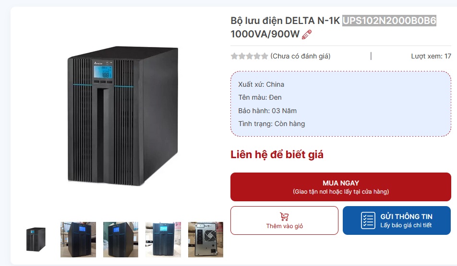Click the first rating star

coord(234,56)
